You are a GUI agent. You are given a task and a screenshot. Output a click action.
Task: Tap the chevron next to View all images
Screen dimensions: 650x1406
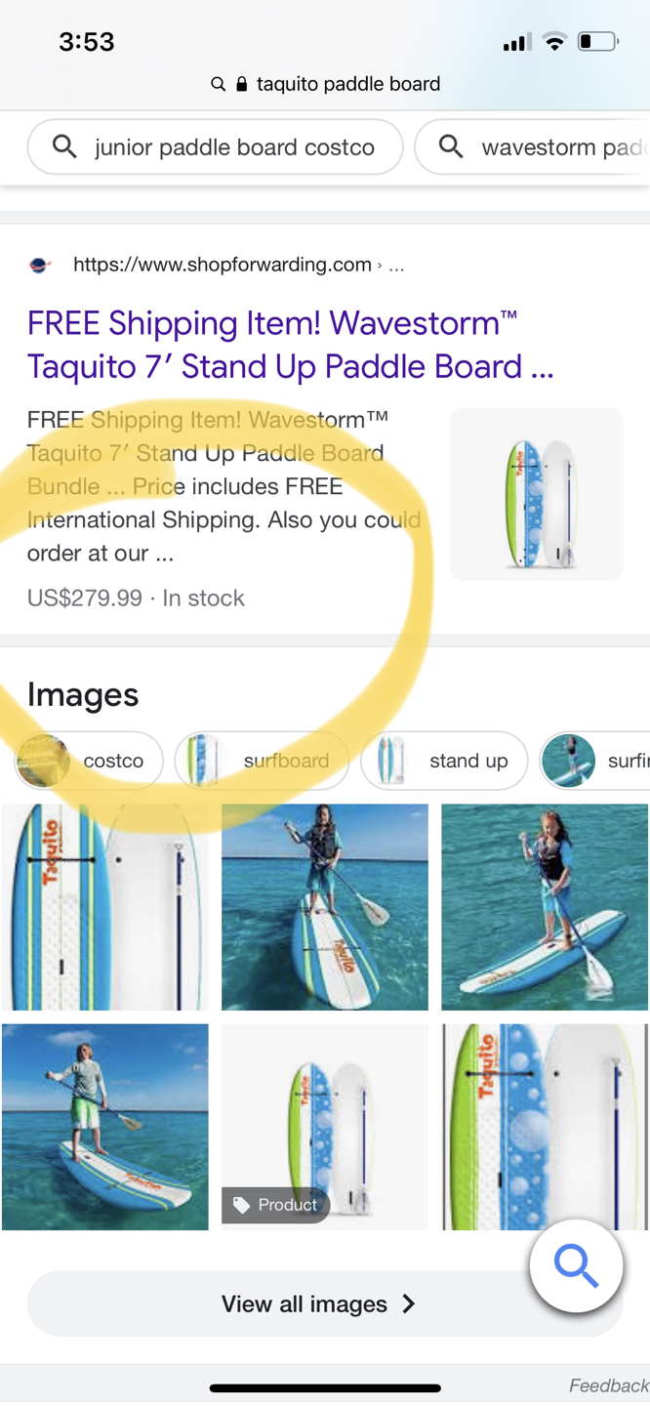(x=409, y=1303)
